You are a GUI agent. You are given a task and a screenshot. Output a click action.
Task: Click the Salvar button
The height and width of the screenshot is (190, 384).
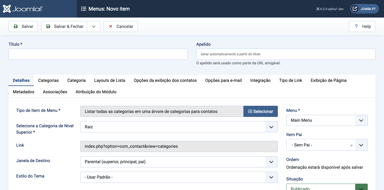(23, 27)
